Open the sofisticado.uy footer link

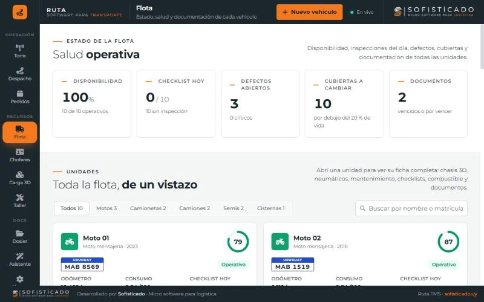click(x=460, y=294)
